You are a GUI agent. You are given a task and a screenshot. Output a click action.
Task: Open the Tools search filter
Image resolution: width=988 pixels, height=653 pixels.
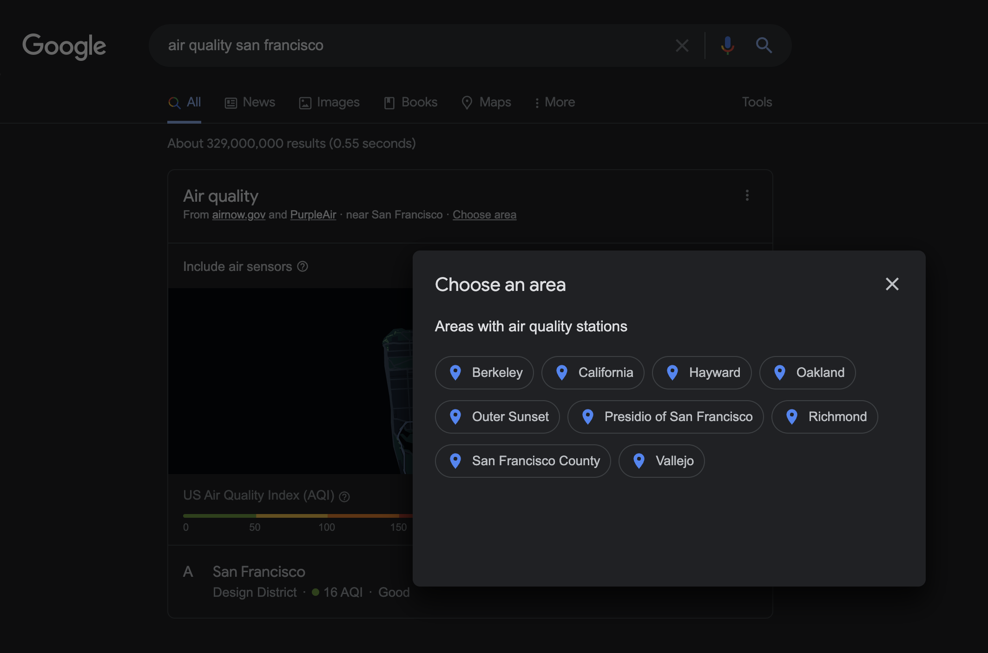(757, 102)
